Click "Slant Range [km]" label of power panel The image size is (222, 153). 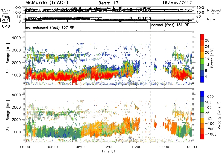click(x=8, y=58)
